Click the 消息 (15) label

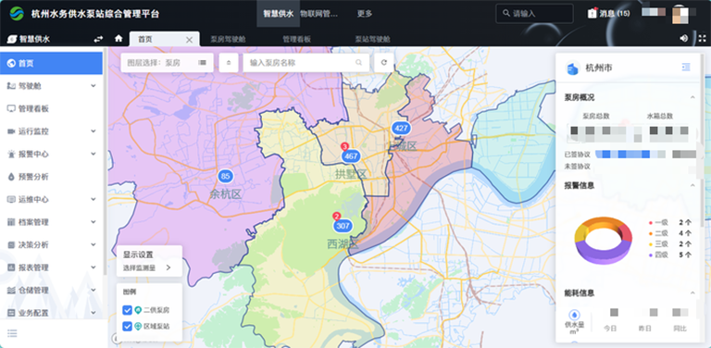click(x=615, y=14)
